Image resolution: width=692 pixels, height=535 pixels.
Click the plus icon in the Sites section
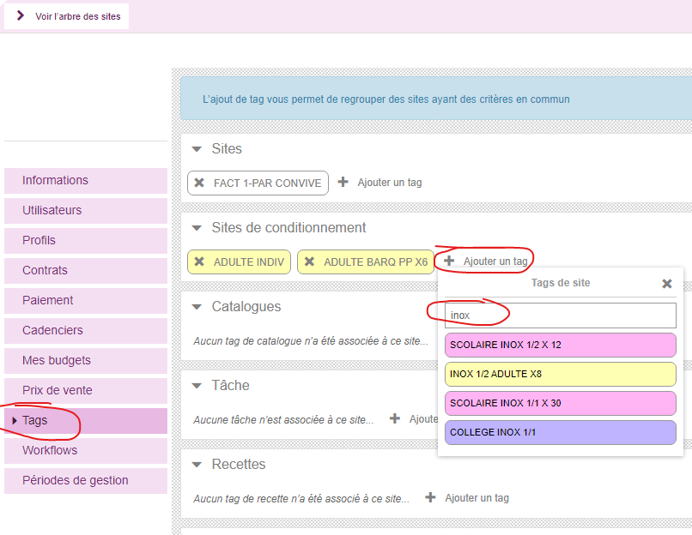pyautogui.click(x=343, y=182)
